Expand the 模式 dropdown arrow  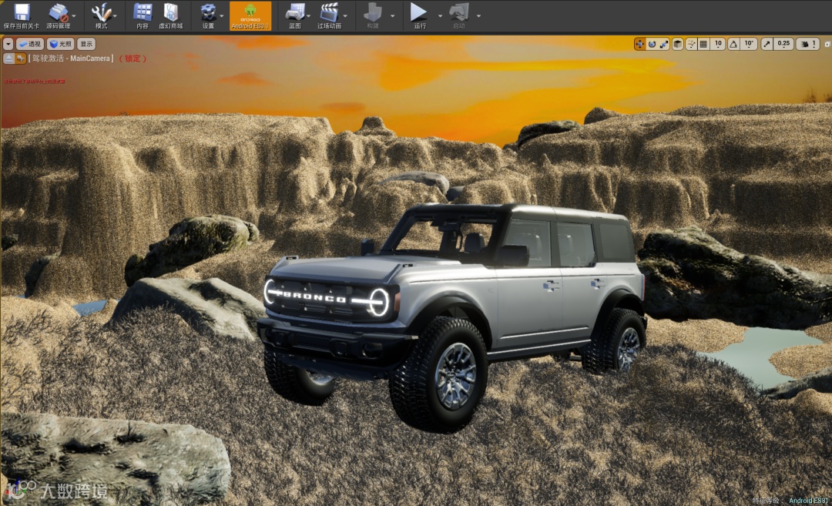[115, 16]
